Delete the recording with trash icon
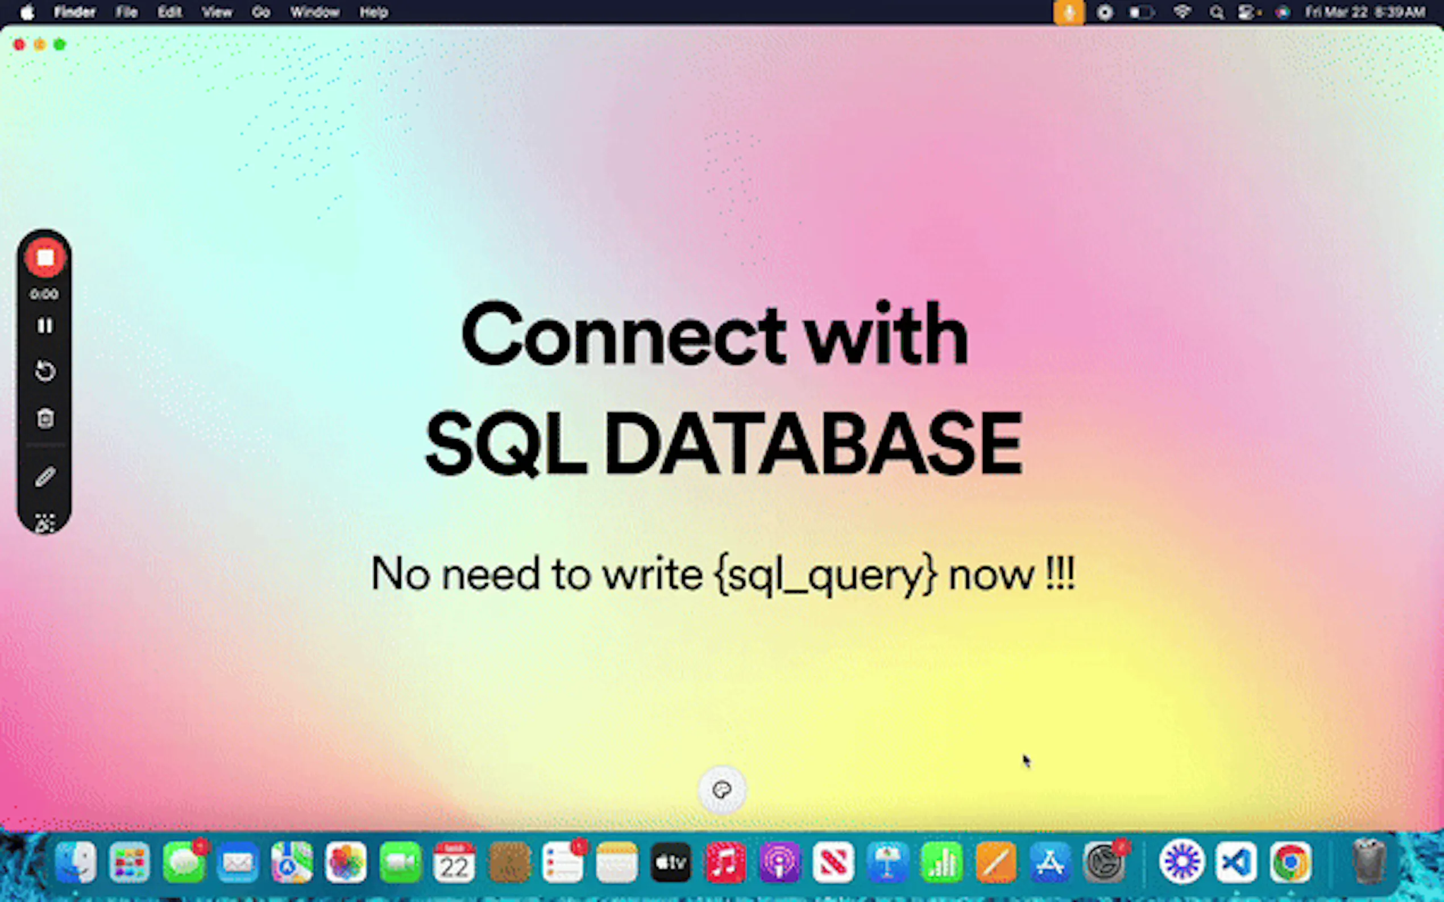 click(x=45, y=418)
